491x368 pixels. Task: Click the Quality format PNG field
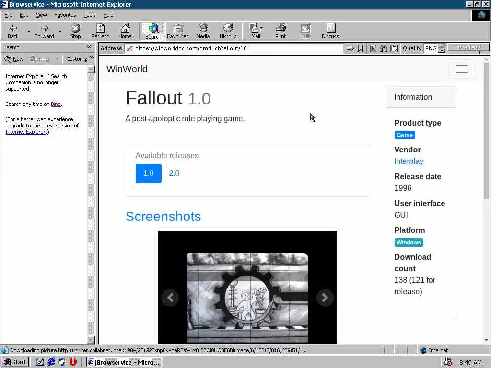point(431,48)
